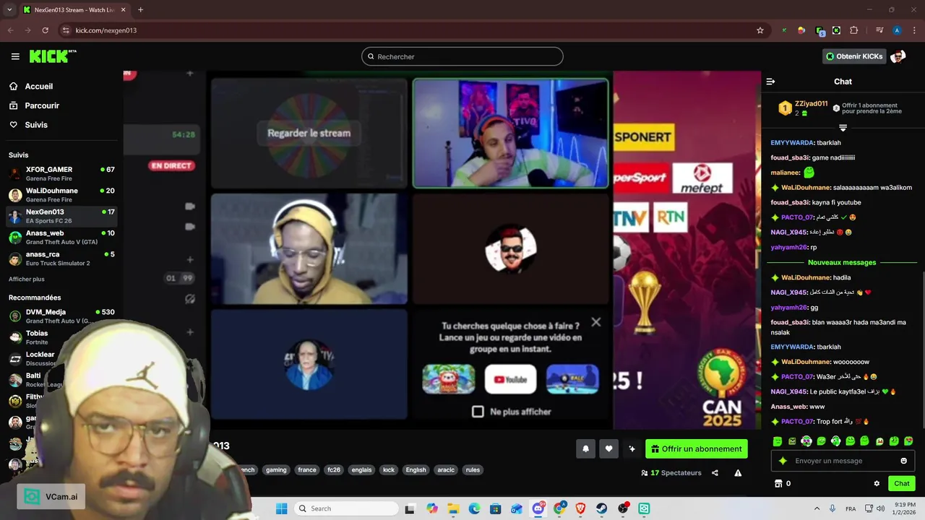
Task: Open chat settings gear
Action: click(x=877, y=483)
